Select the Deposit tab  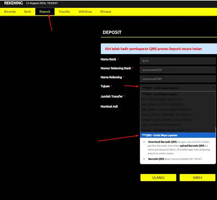pos(45,12)
